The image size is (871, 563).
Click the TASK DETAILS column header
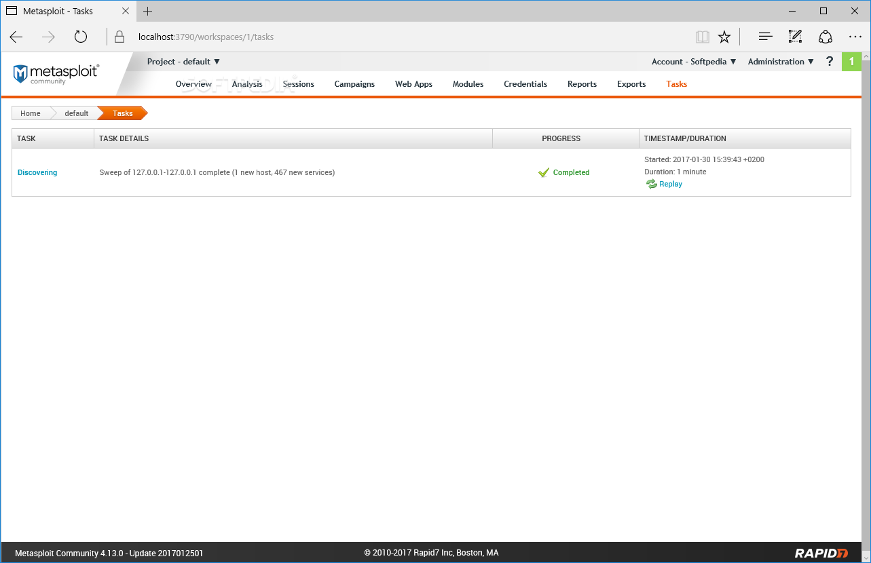293,138
